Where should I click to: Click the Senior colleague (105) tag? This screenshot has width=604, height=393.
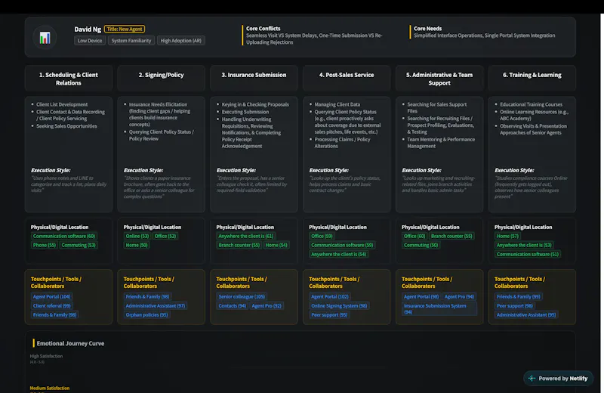click(x=242, y=296)
